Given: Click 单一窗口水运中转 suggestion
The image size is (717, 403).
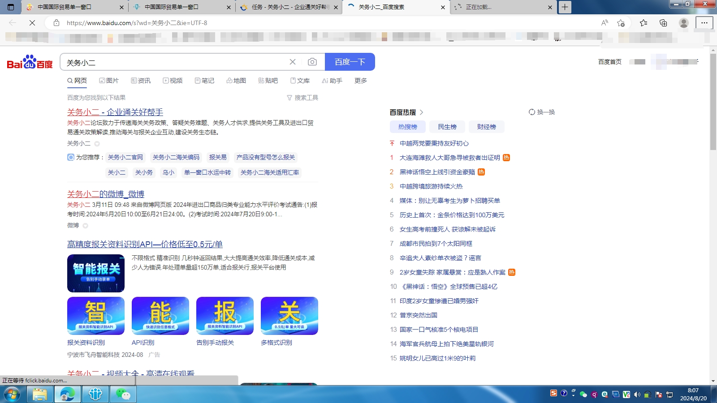Looking at the screenshot, I should tap(207, 172).
